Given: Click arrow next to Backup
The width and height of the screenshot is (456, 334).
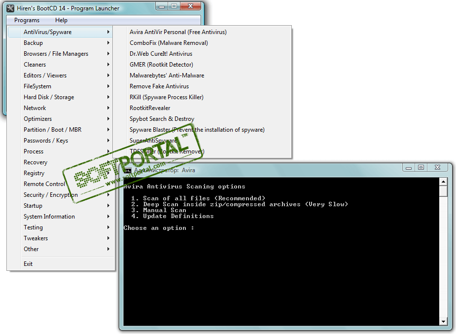Looking at the screenshot, I should (108, 43).
